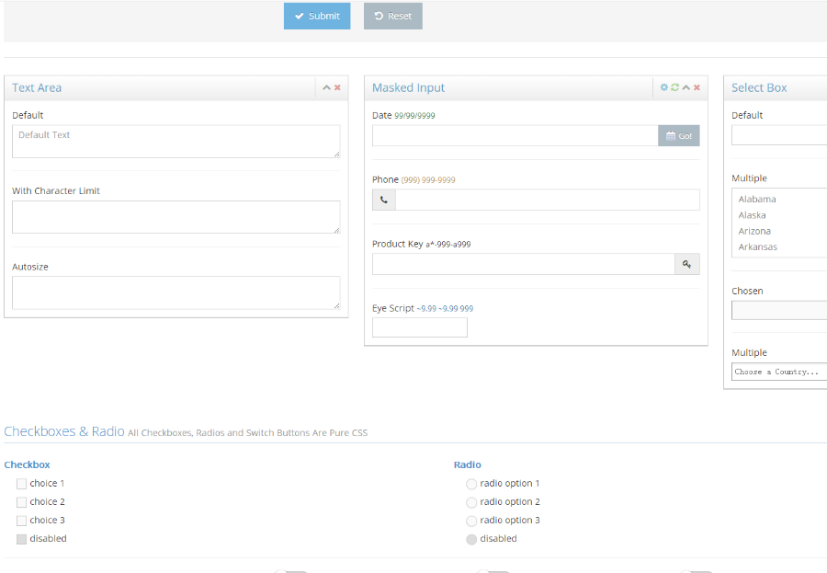Close the Masked Input panel

point(697,87)
